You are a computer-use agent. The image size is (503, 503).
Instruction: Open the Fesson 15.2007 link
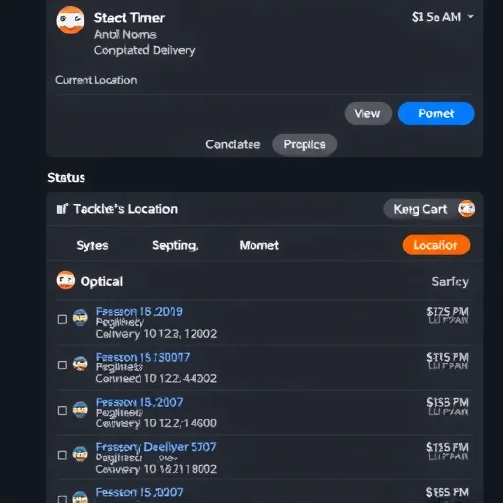tap(140, 402)
